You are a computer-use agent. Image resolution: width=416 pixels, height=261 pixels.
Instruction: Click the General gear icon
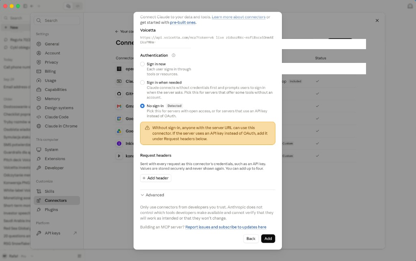(x=39, y=44)
